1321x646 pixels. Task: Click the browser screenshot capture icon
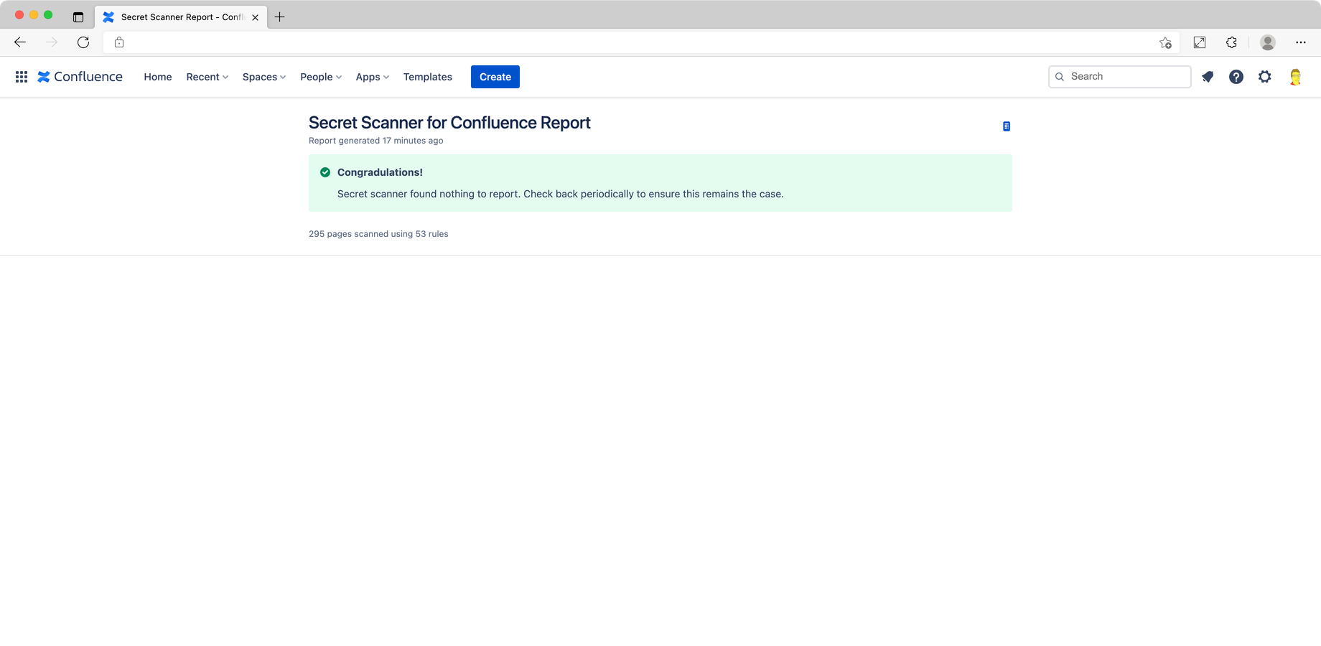[x=1200, y=42]
